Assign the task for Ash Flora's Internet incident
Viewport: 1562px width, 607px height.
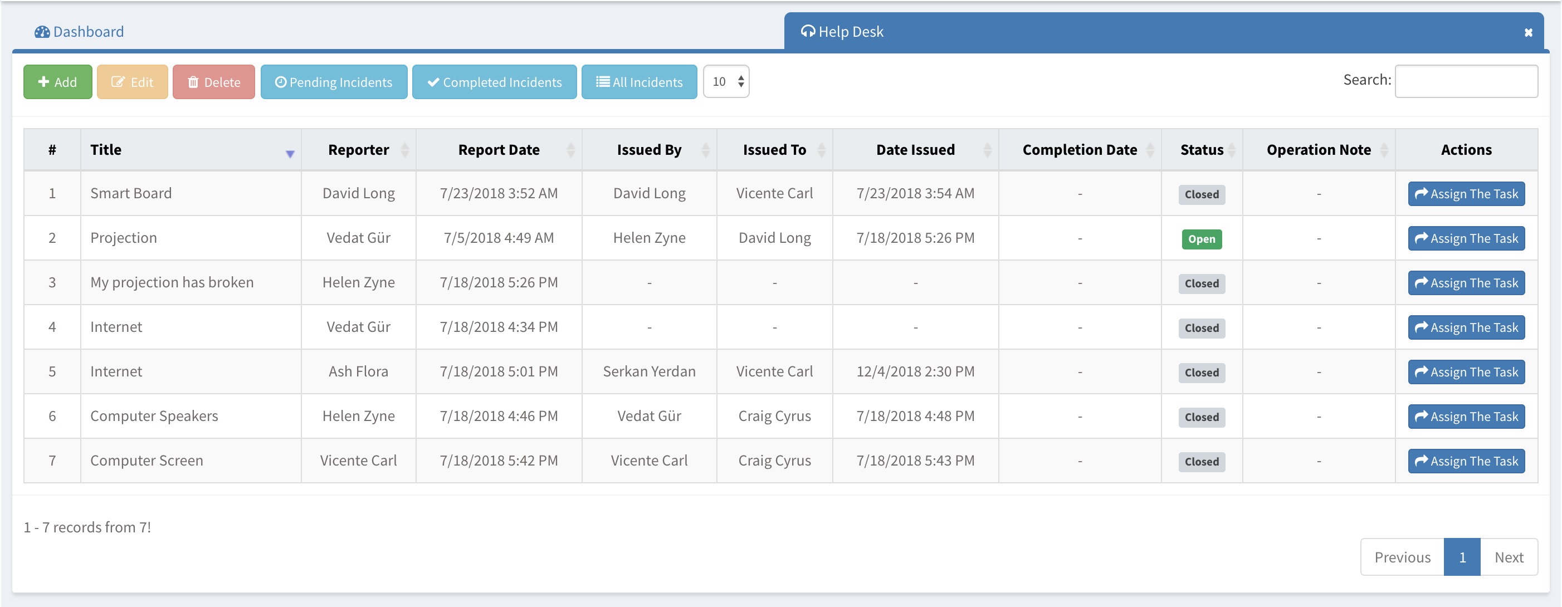tap(1466, 373)
